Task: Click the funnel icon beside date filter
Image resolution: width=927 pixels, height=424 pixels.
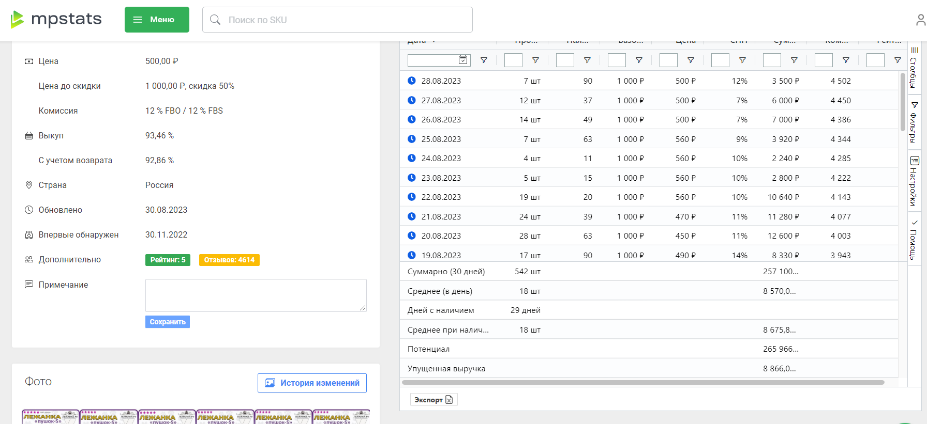Action: (484, 60)
